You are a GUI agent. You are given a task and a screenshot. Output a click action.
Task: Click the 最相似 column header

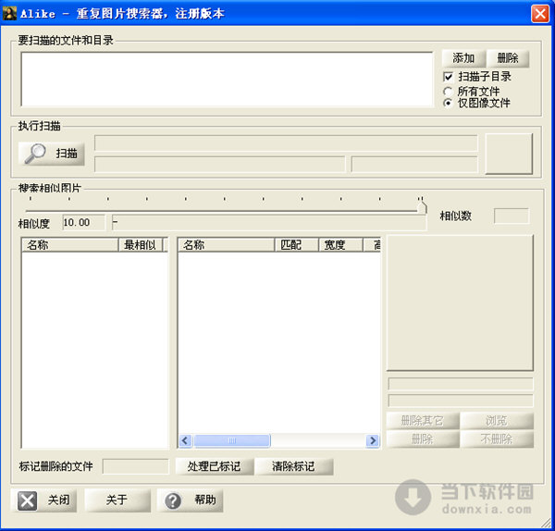coord(141,245)
